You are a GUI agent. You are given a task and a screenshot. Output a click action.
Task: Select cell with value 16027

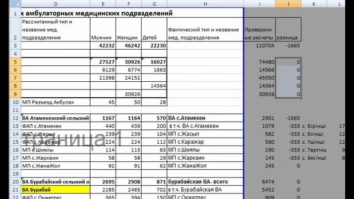coord(154,61)
